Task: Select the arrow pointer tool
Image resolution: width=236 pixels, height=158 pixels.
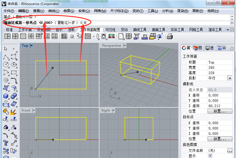Action: pos(6,49)
